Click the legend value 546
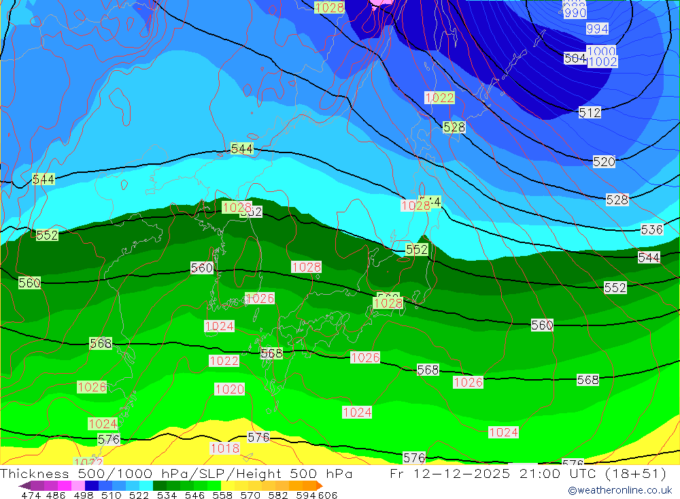680x499 pixels. [x=194, y=495]
